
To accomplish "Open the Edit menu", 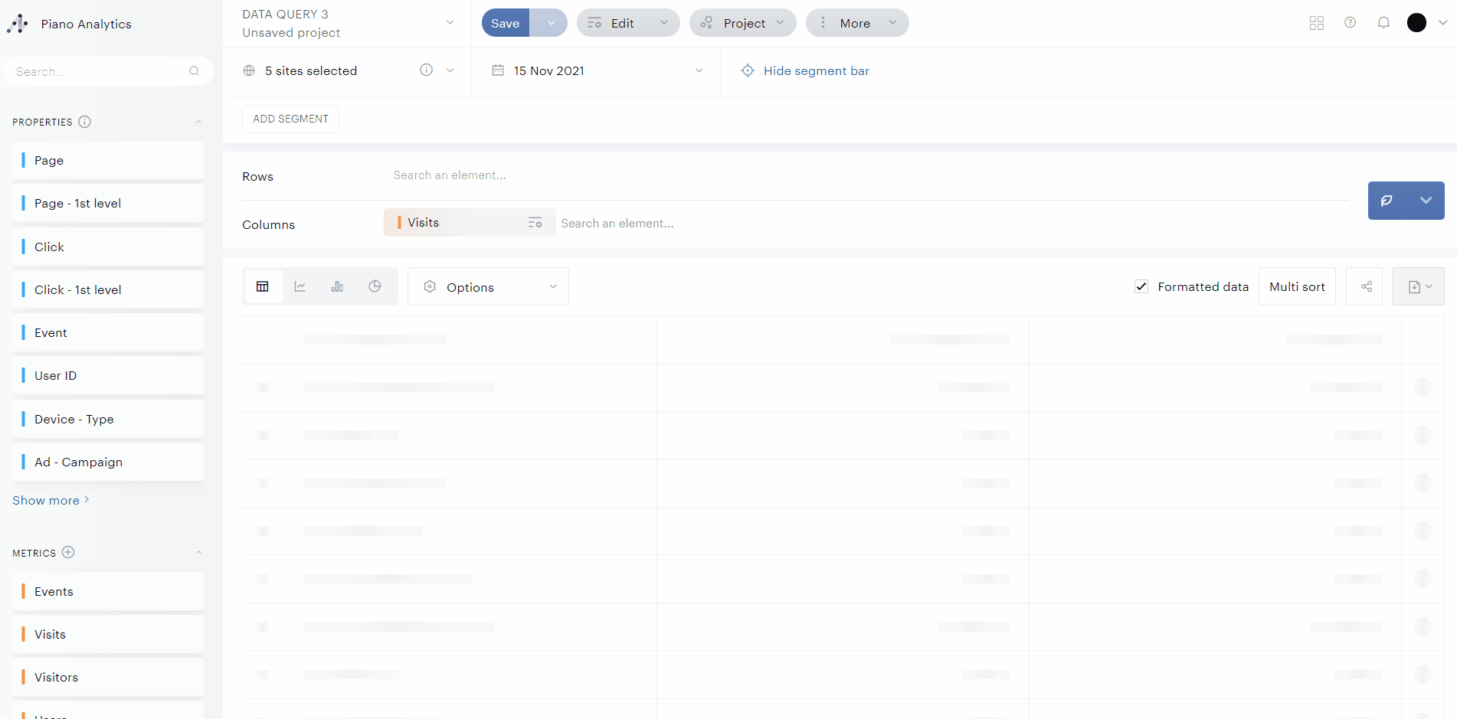I will click(627, 23).
